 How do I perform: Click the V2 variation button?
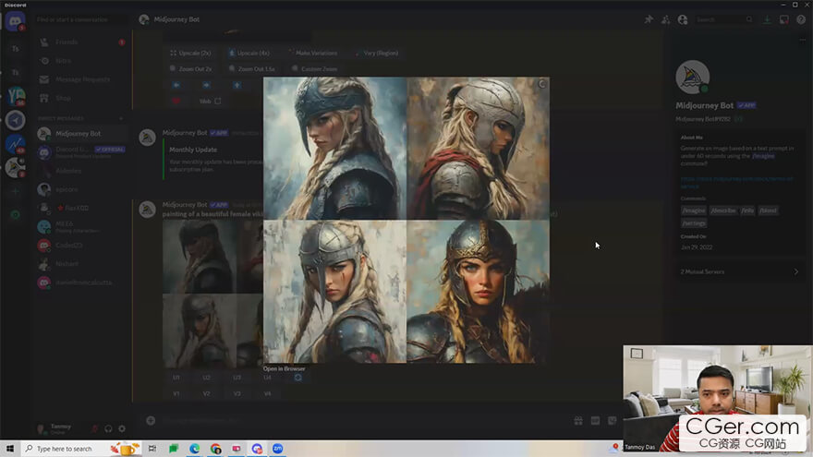[x=206, y=394]
